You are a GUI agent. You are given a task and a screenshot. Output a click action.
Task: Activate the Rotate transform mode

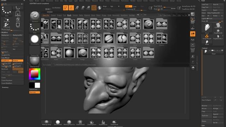[88, 8]
